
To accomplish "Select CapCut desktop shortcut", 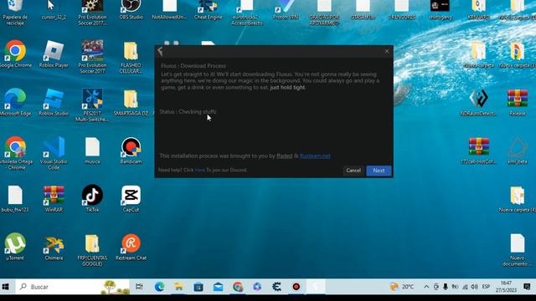I will [131, 198].
